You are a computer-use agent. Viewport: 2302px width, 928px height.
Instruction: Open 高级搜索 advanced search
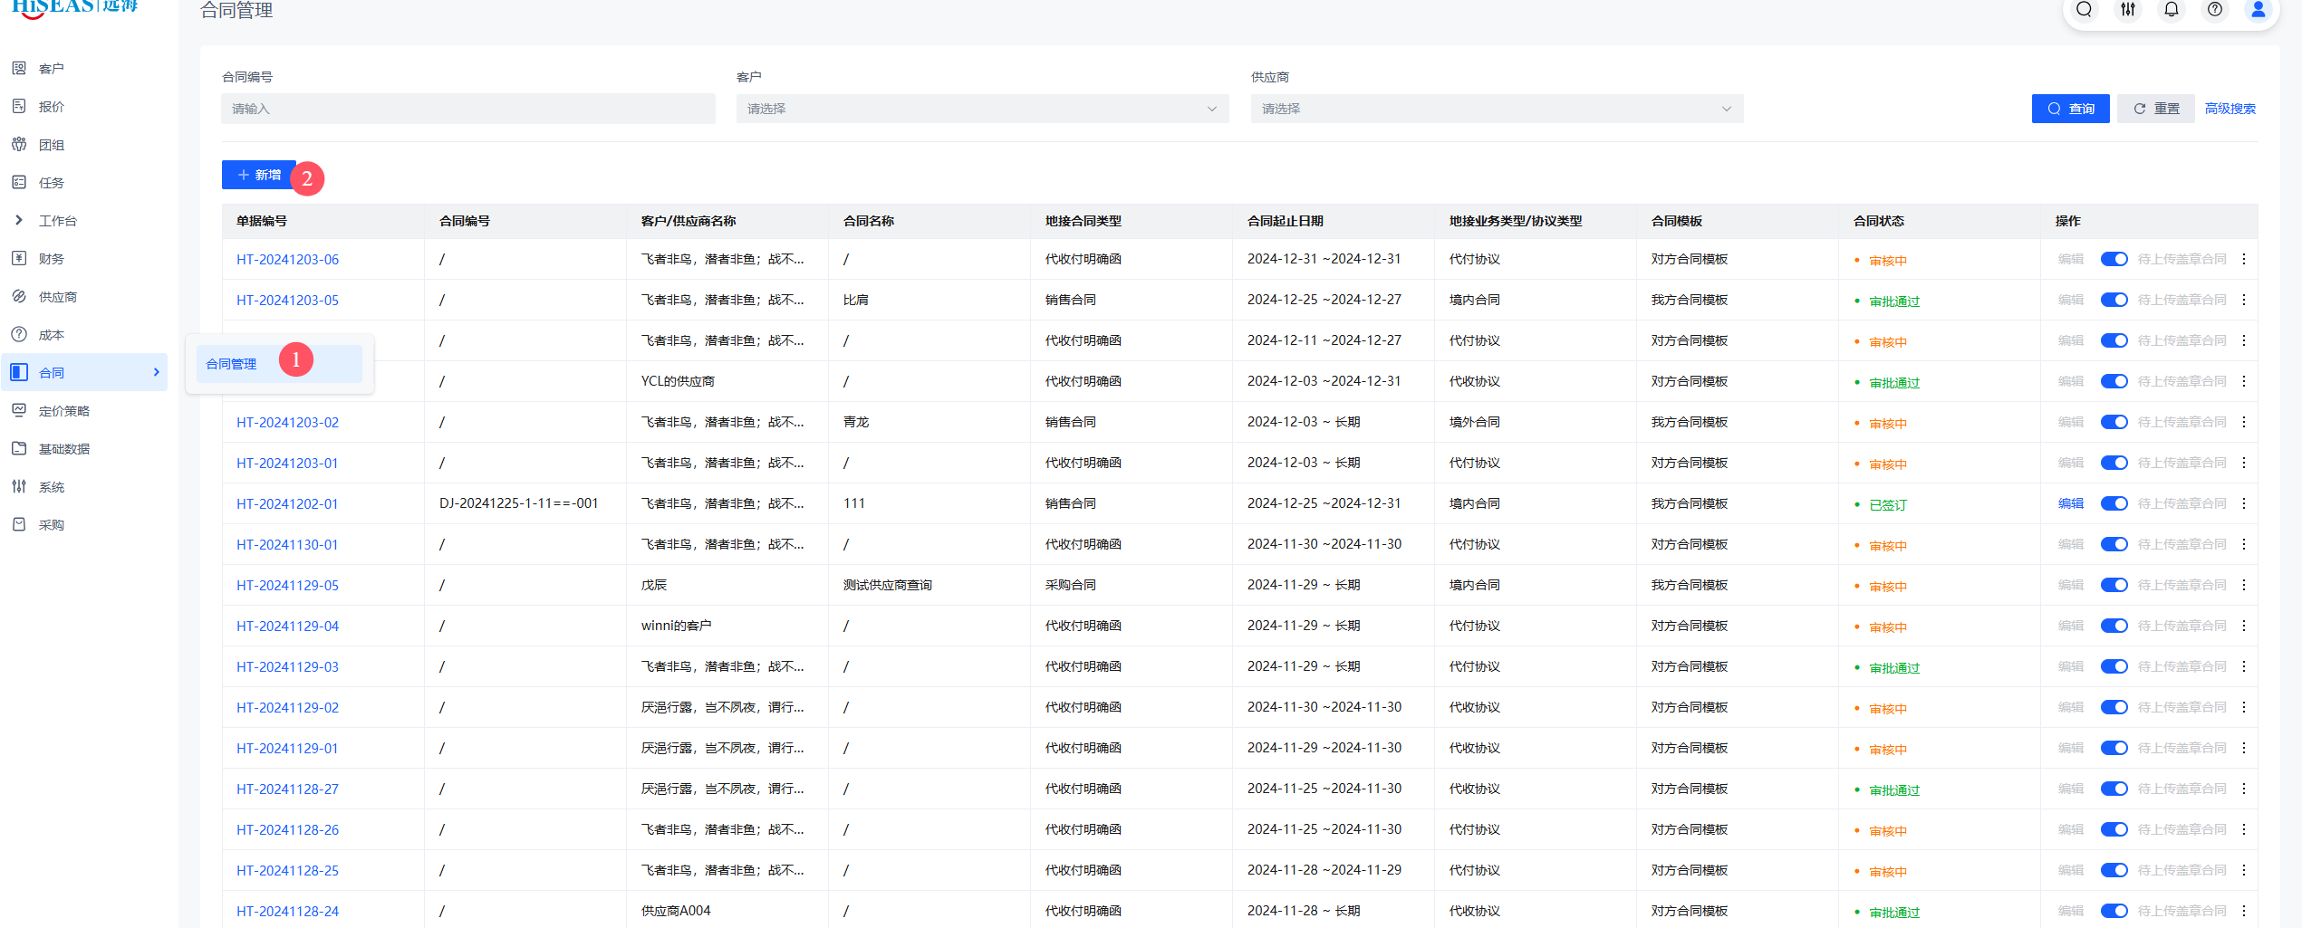(x=2230, y=109)
